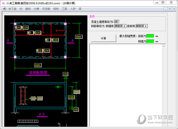Edit side wall rebar diameter 10 in A-A section
Image resolution: width=178 pixels, height=129 pixels.
(x=33, y=98)
